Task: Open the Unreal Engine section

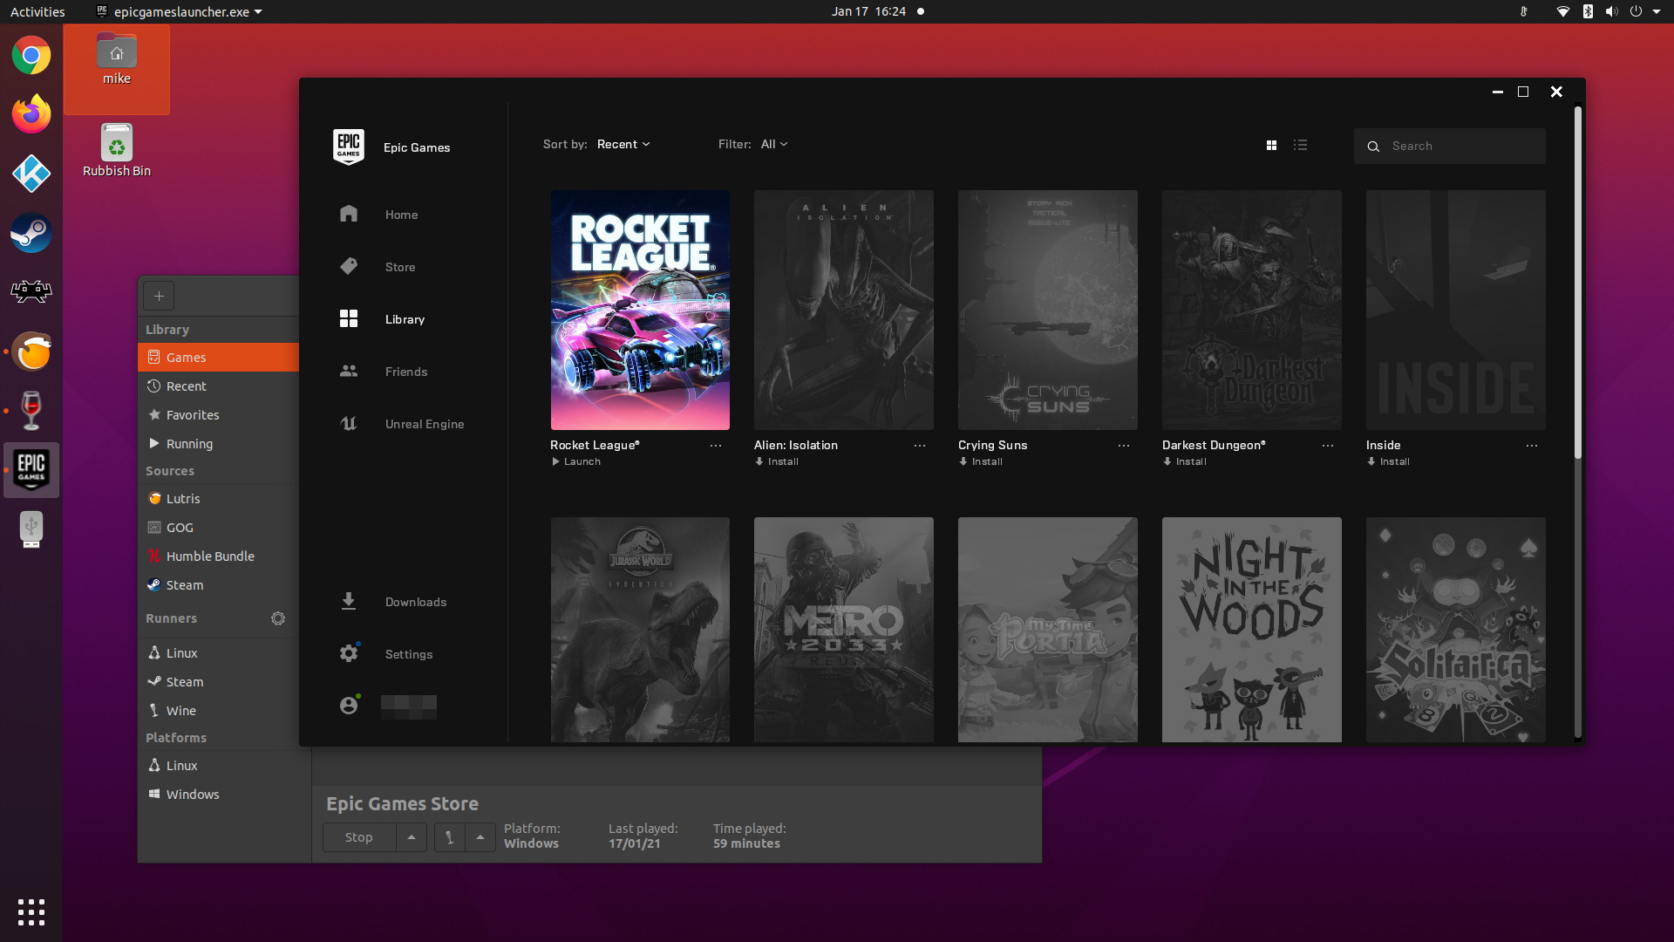Action: [424, 424]
